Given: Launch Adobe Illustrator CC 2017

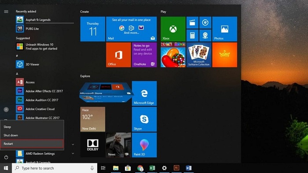Looking at the screenshot, I should click(45, 118).
